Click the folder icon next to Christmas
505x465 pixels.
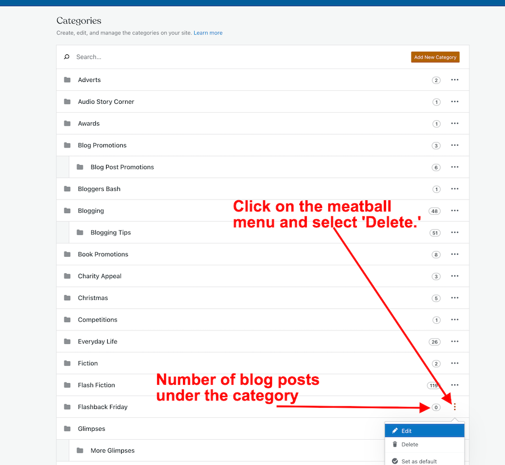click(x=67, y=298)
